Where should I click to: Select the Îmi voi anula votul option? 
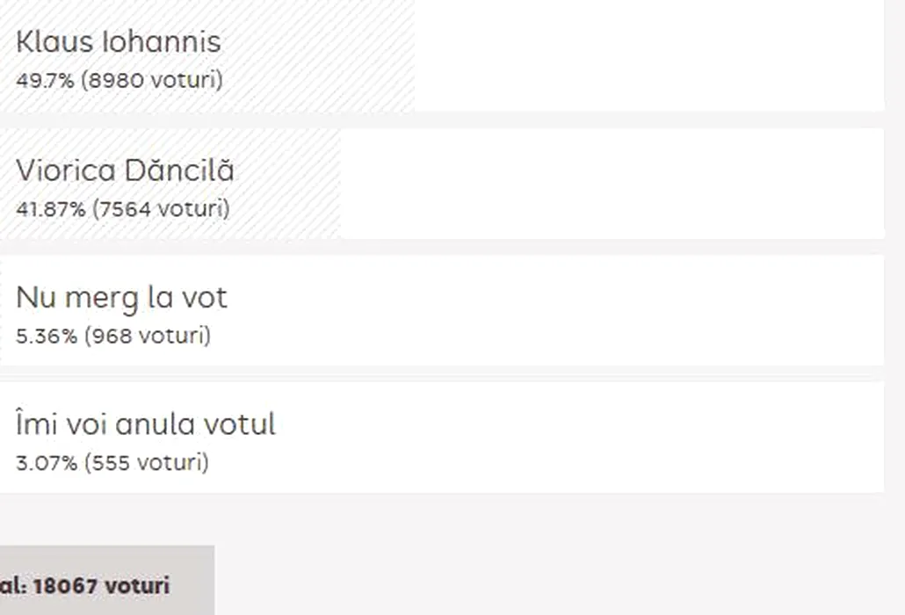point(146,424)
